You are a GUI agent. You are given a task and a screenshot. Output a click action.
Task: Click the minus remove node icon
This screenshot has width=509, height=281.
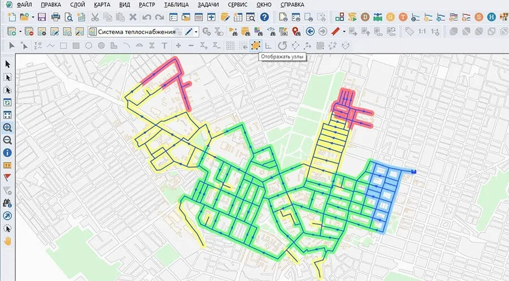pyautogui.click(x=191, y=46)
